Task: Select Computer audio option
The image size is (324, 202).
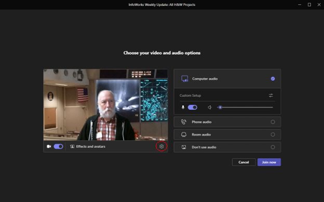Action: tap(227, 79)
